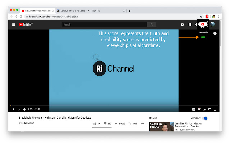This screenshot has width=230, height=144.
Task: Go to the YouTube home logo
Action: pyautogui.click(x=26, y=24)
